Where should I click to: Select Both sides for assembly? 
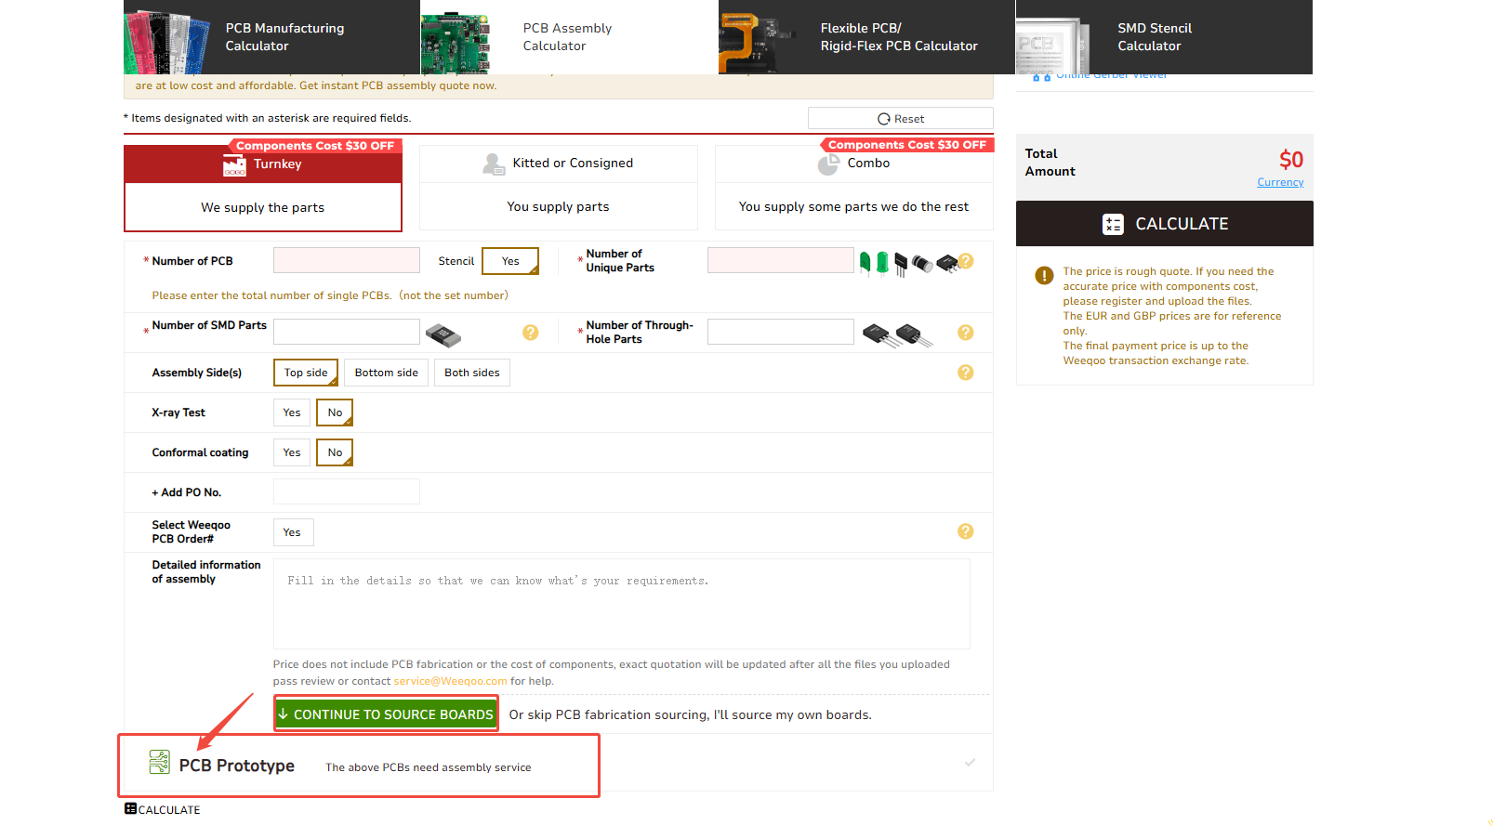pos(471,373)
